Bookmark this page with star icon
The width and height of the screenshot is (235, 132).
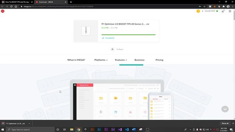click(205, 7)
